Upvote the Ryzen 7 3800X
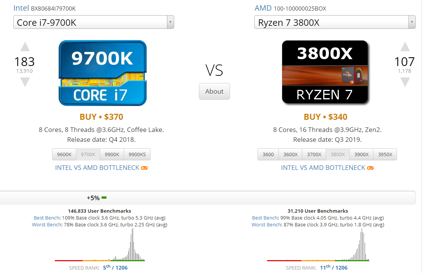Image resolution: width=424 pixels, height=273 pixels. click(405, 47)
